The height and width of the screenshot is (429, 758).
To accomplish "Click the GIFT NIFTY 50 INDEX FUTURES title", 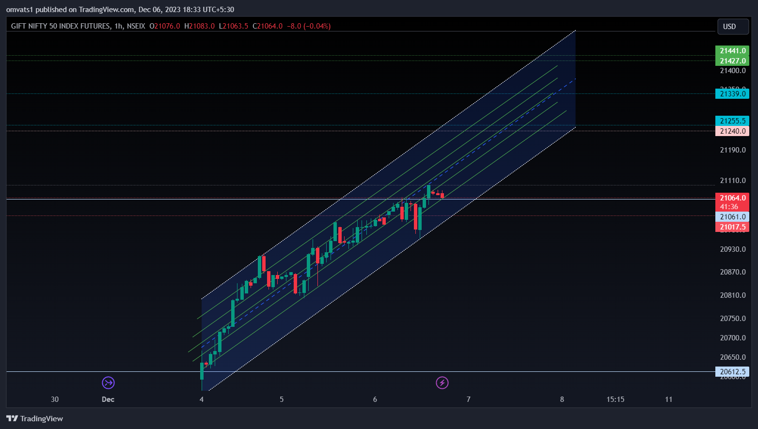I will click(x=61, y=26).
